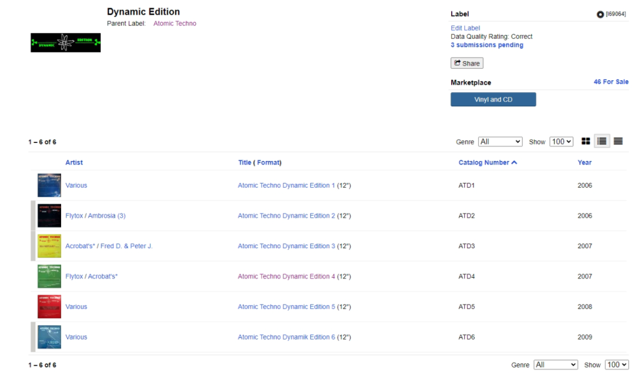Click the Share button
The height and width of the screenshot is (377, 641).
click(467, 63)
